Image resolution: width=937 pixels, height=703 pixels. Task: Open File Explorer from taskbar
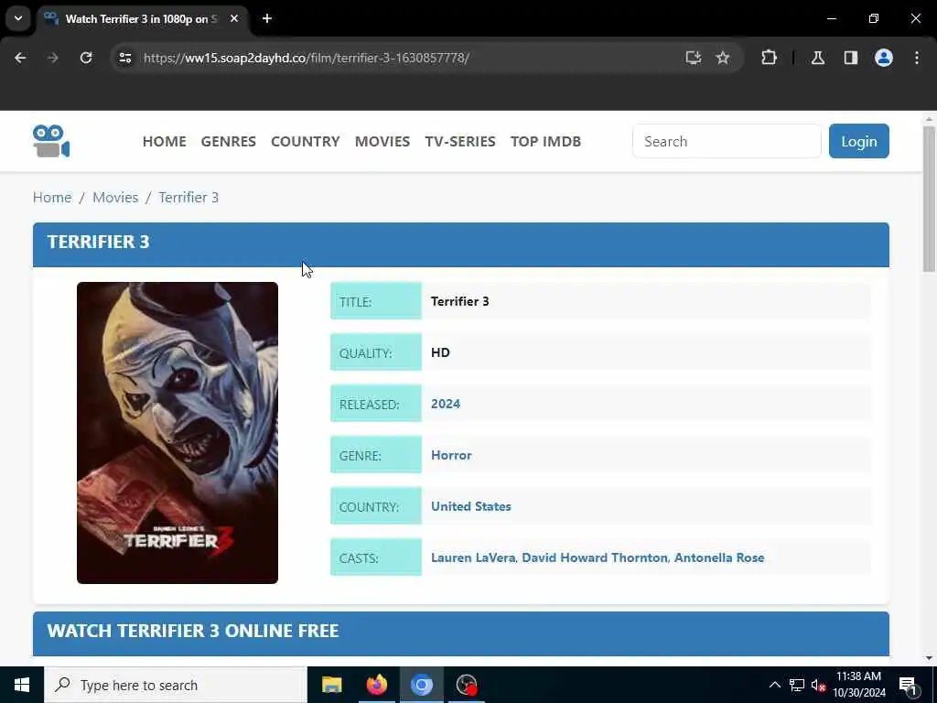coord(331,685)
